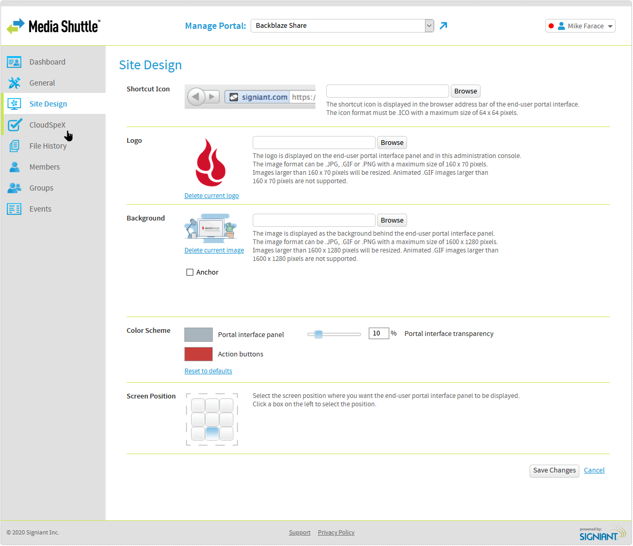
Task: Click the Signiant logo in the footer
Action: tap(603, 533)
